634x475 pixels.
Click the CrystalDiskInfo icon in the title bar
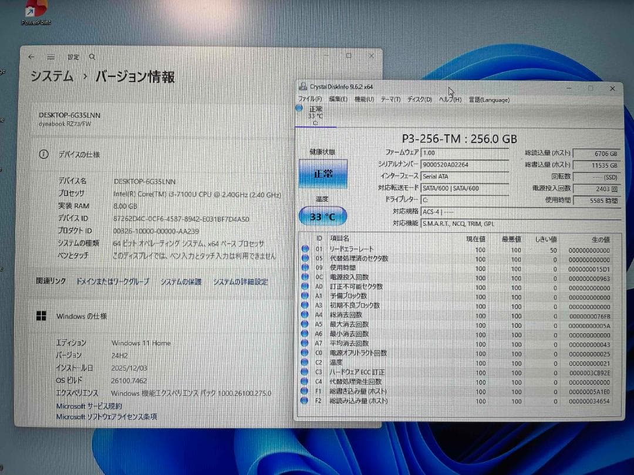pos(303,87)
